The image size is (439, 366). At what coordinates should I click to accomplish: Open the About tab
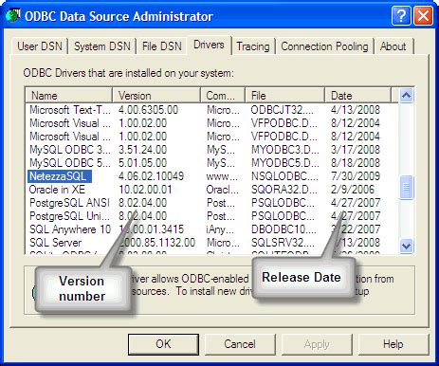pos(393,46)
